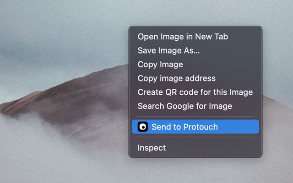Select Save Image As… option
The image size is (293, 183).
195,50
